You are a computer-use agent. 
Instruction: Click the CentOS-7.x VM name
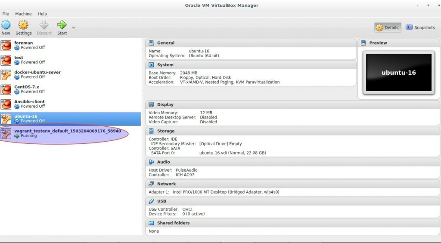point(27,87)
